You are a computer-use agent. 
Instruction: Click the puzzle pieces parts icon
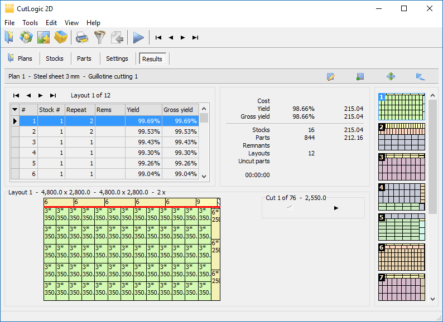point(44,37)
